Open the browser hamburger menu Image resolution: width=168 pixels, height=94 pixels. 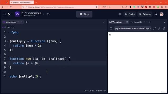[166, 7]
